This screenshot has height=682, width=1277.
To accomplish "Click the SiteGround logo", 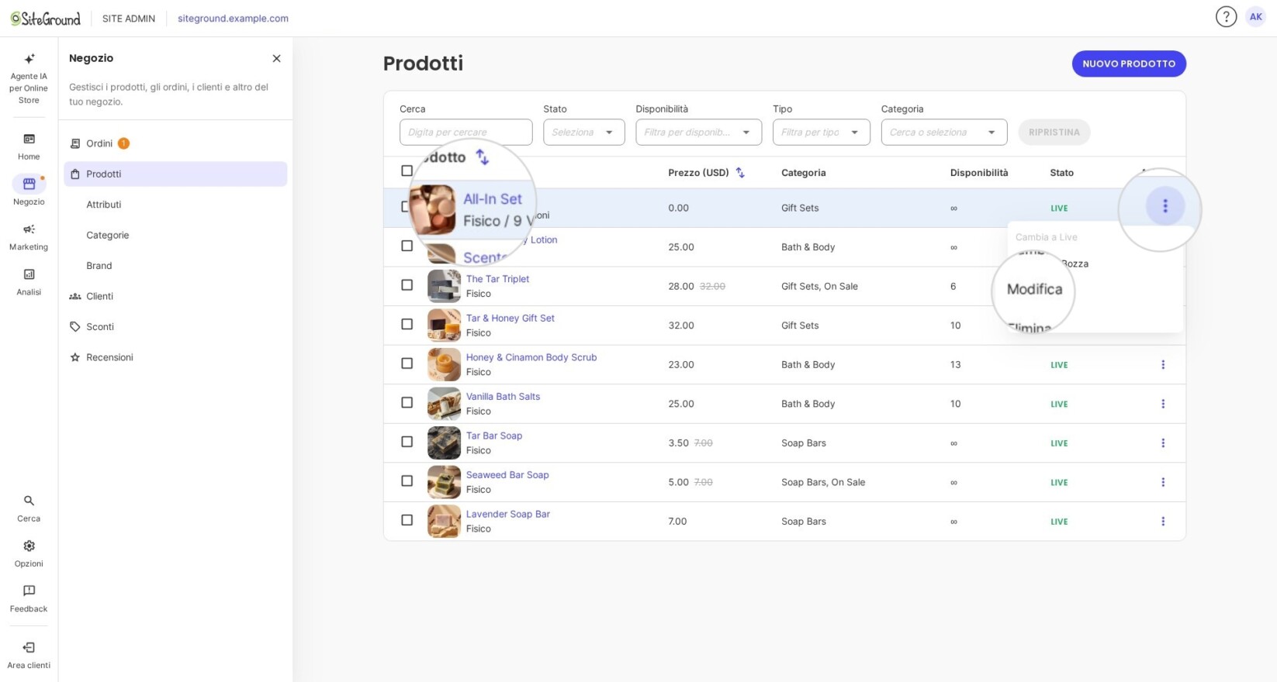I will point(46,18).
